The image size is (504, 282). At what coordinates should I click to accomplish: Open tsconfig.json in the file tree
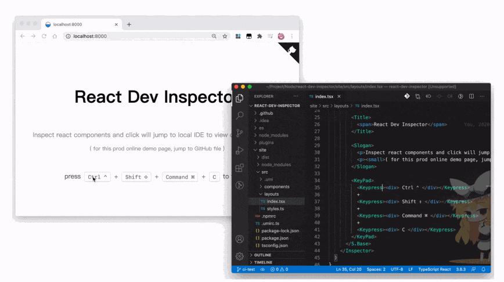pos(275,245)
